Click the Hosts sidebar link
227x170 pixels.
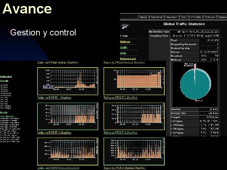tap(123, 53)
